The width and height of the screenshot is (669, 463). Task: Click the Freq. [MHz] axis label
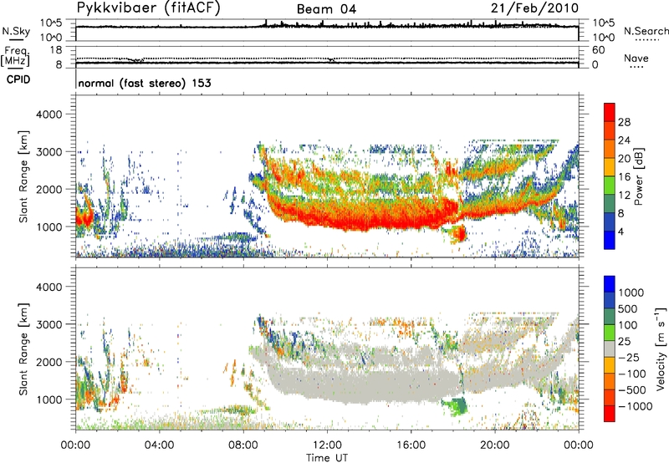(16, 57)
